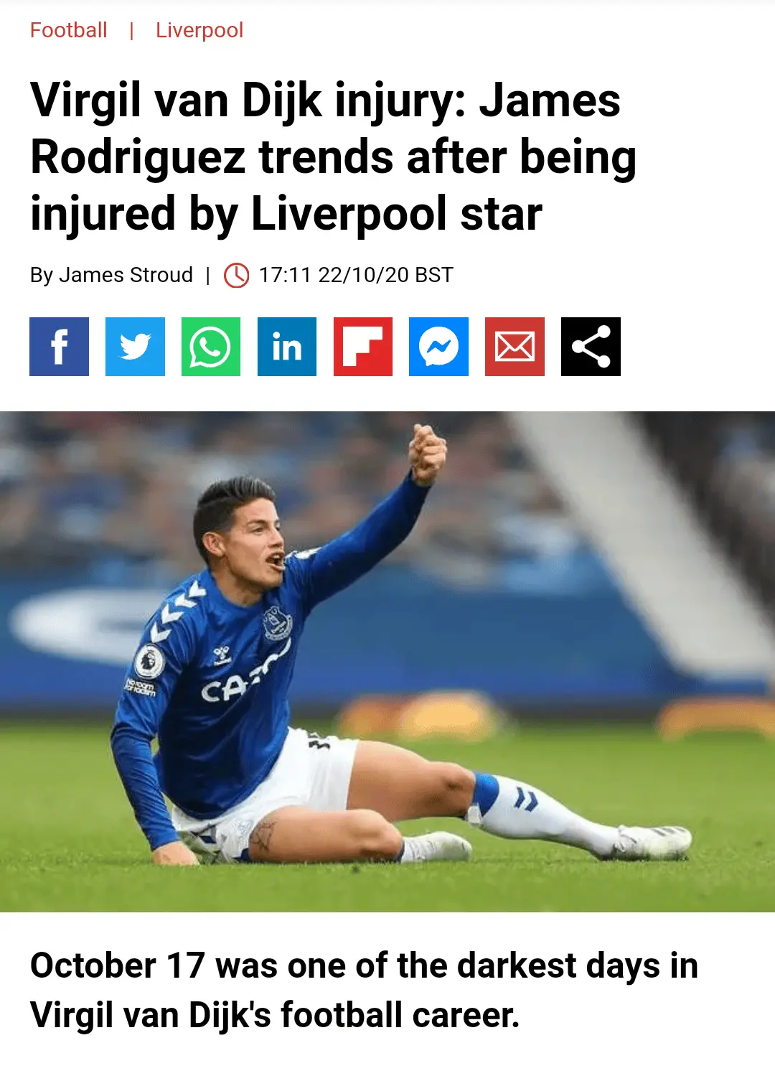Click the 17:11 22/10/20 BST timestamp
This screenshot has height=1076, width=775.
click(356, 275)
